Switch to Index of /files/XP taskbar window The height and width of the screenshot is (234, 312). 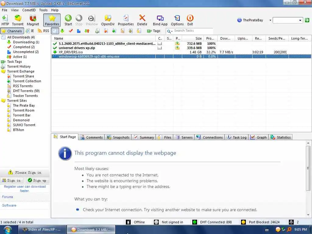pyautogui.click(x=42, y=230)
